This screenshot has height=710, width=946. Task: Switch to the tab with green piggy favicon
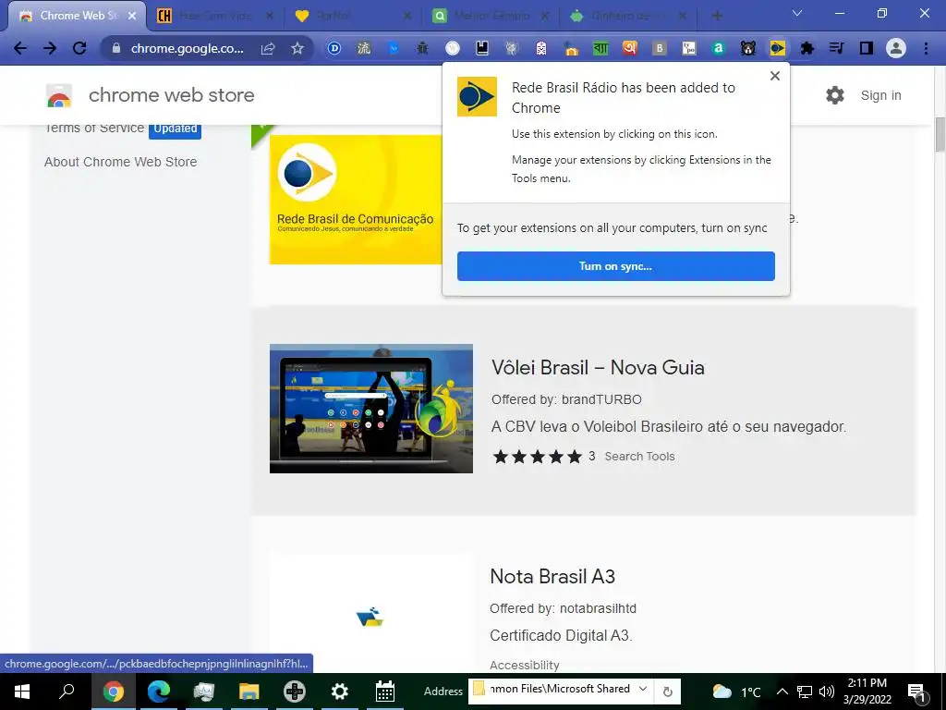[x=627, y=16]
